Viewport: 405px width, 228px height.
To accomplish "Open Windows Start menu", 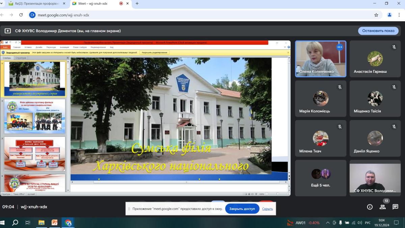I will (3, 223).
